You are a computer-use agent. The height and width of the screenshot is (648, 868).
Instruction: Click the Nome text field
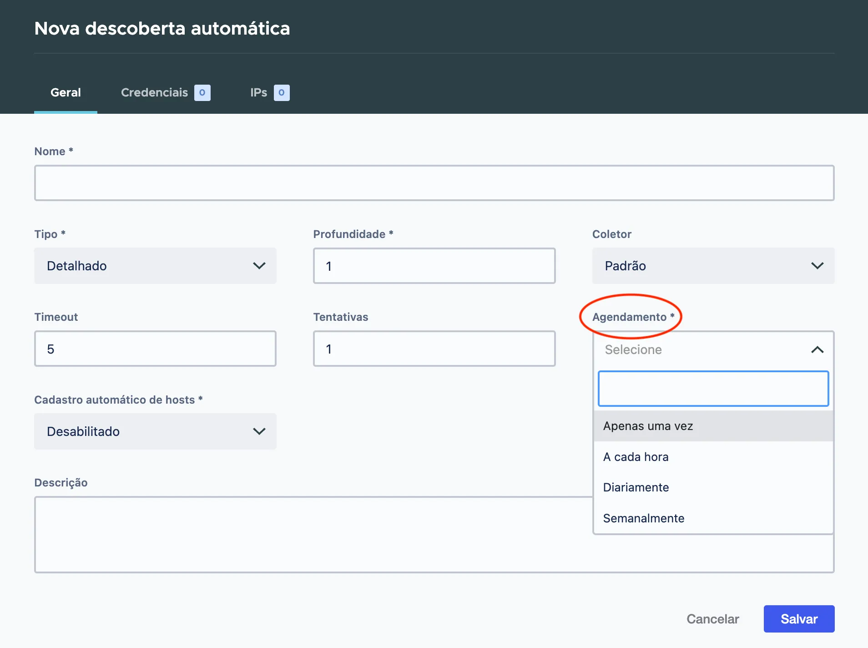(434, 183)
